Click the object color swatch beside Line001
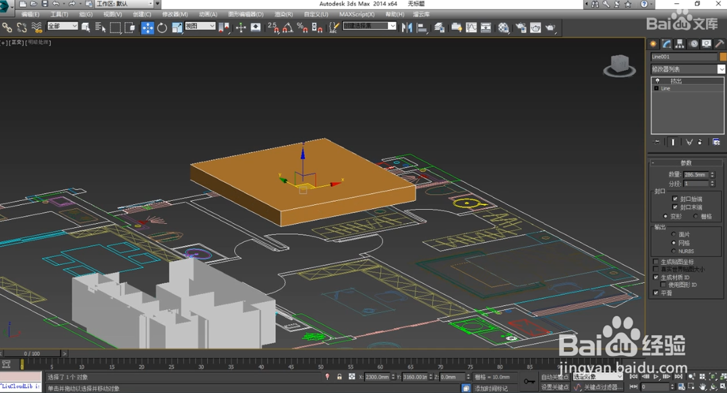 pos(722,57)
